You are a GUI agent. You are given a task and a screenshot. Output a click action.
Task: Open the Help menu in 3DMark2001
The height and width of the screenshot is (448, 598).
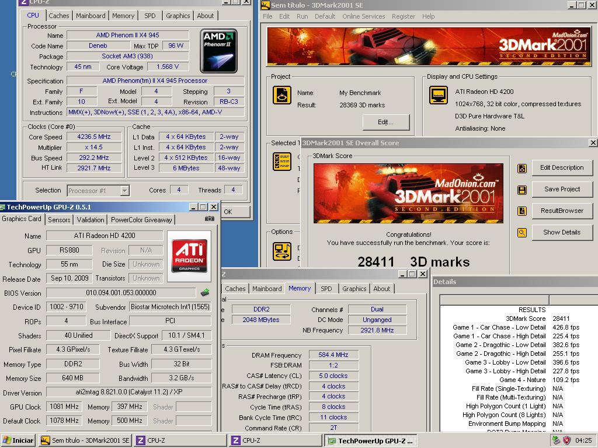point(428,16)
